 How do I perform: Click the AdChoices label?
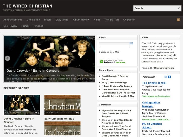(x=148, y=77)
